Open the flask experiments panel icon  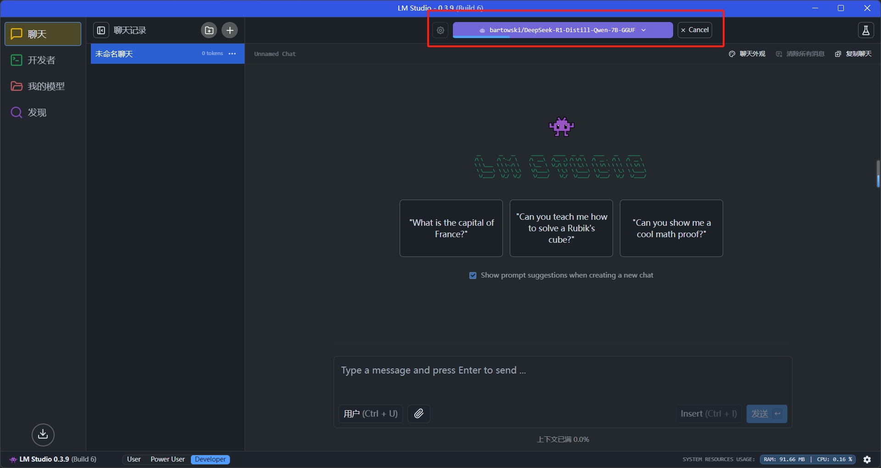pos(866,30)
